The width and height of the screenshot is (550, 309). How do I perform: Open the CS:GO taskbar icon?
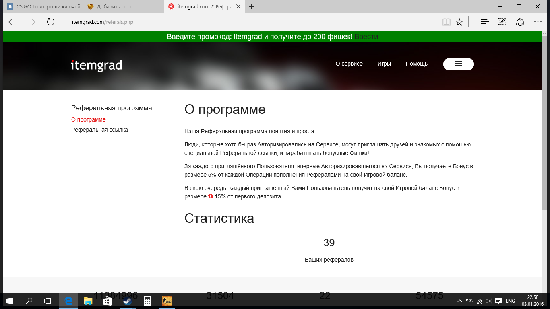[167, 301]
